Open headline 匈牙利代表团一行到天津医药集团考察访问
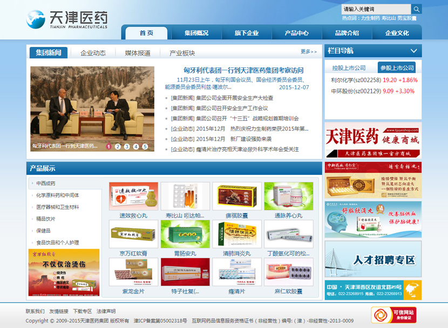This screenshot has width=448, height=328. coord(243,70)
